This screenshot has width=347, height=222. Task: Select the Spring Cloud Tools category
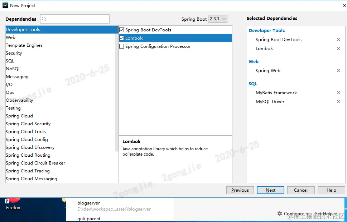coord(61,132)
